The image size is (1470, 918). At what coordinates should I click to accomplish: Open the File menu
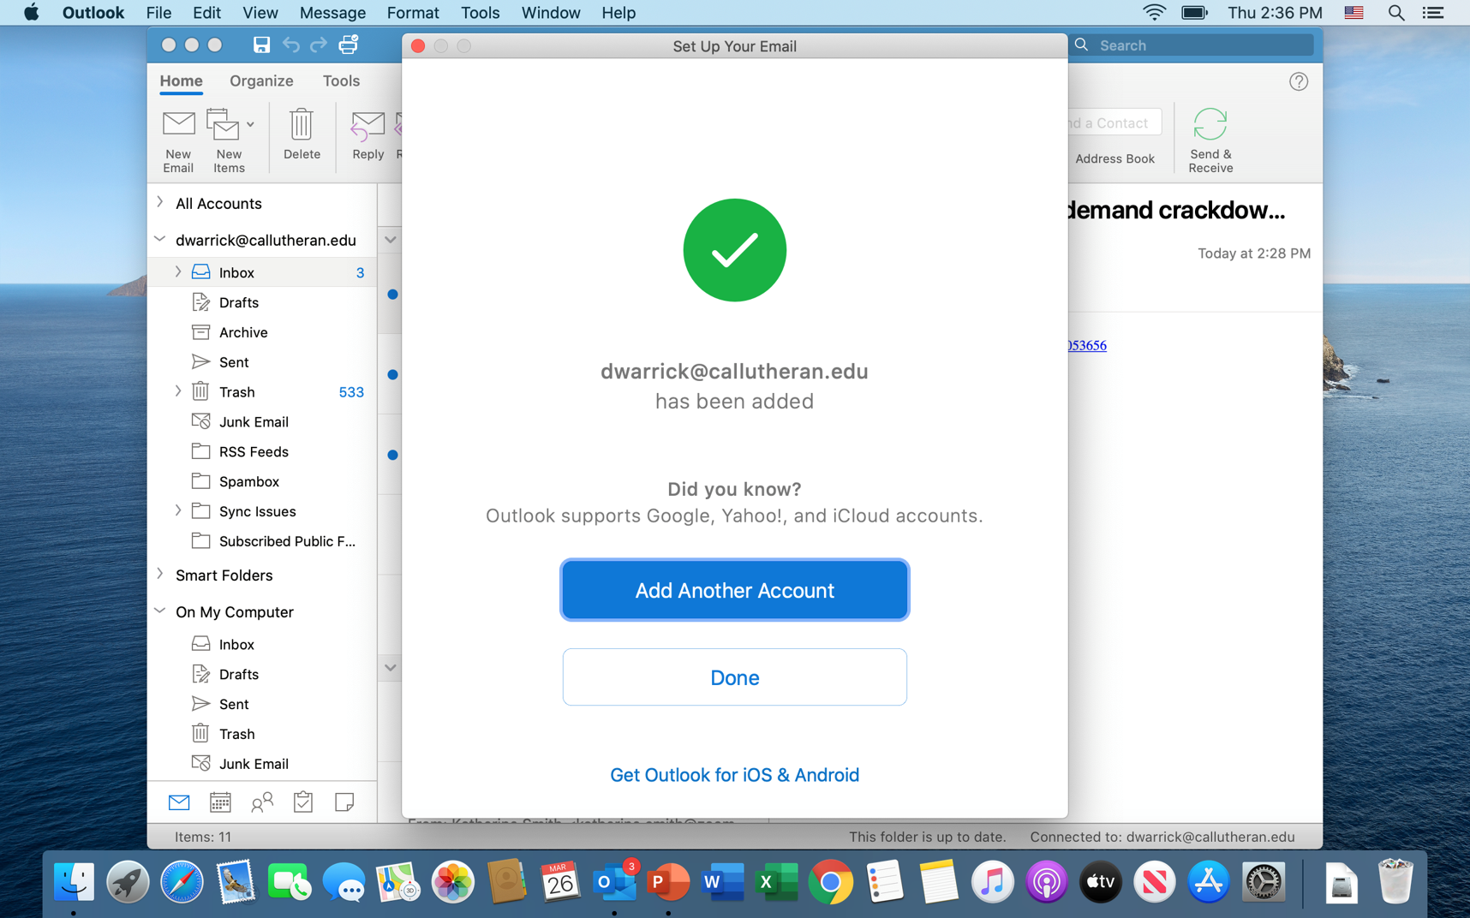tap(158, 13)
